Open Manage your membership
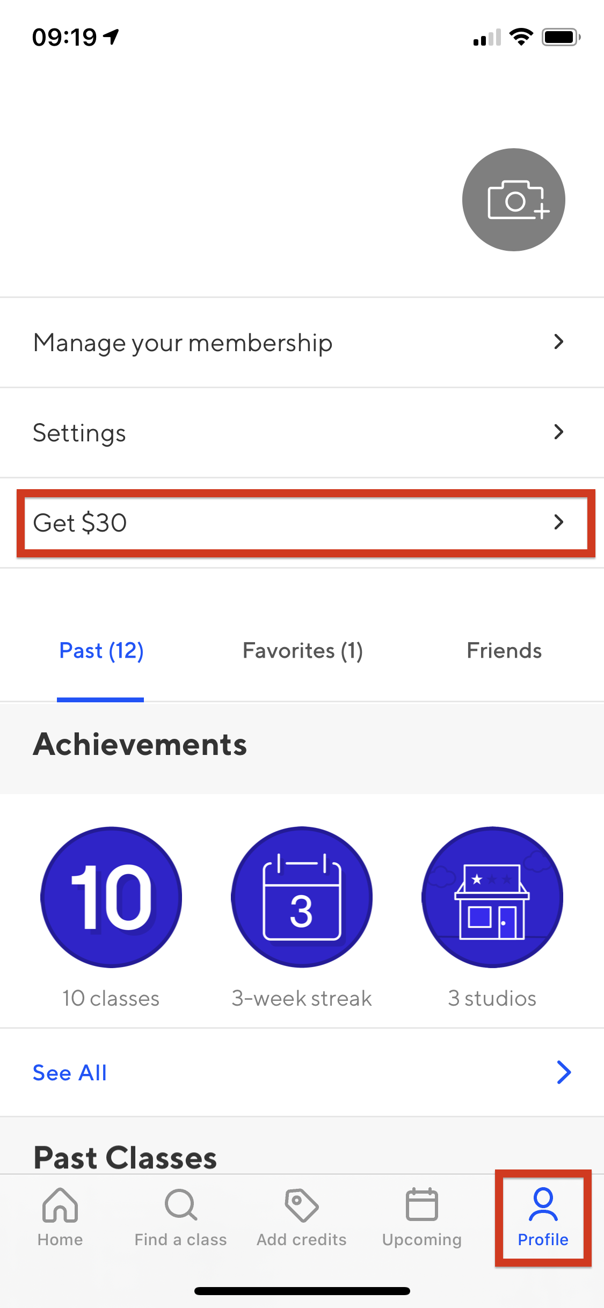Image resolution: width=604 pixels, height=1308 pixels. [x=302, y=342]
